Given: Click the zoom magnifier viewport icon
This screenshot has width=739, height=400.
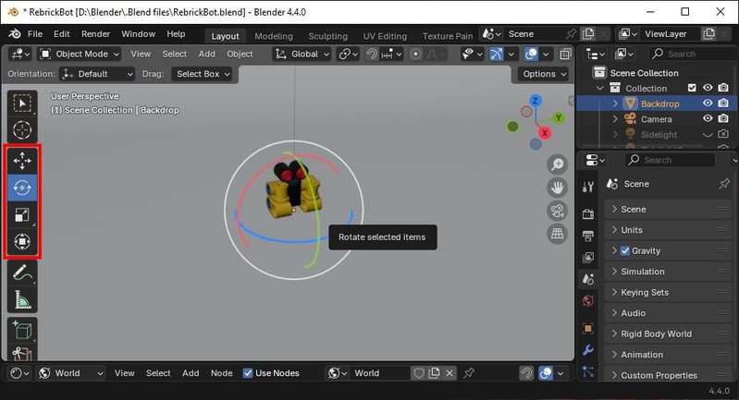Looking at the screenshot, I should coord(558,164).
